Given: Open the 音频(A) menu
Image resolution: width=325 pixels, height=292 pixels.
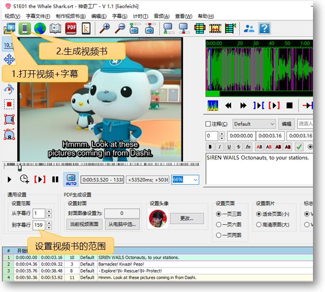Looking at the screenshot, I should tap(162, 16).
